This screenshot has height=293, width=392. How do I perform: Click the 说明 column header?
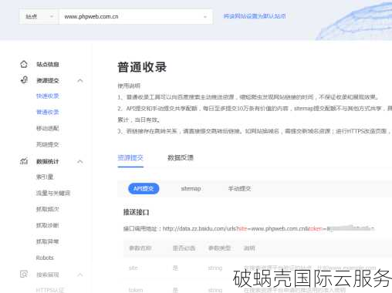249,248
